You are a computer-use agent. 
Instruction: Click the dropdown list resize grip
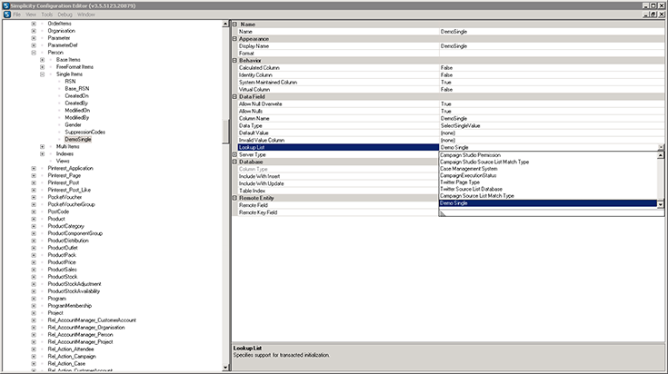tap(443, 213)
